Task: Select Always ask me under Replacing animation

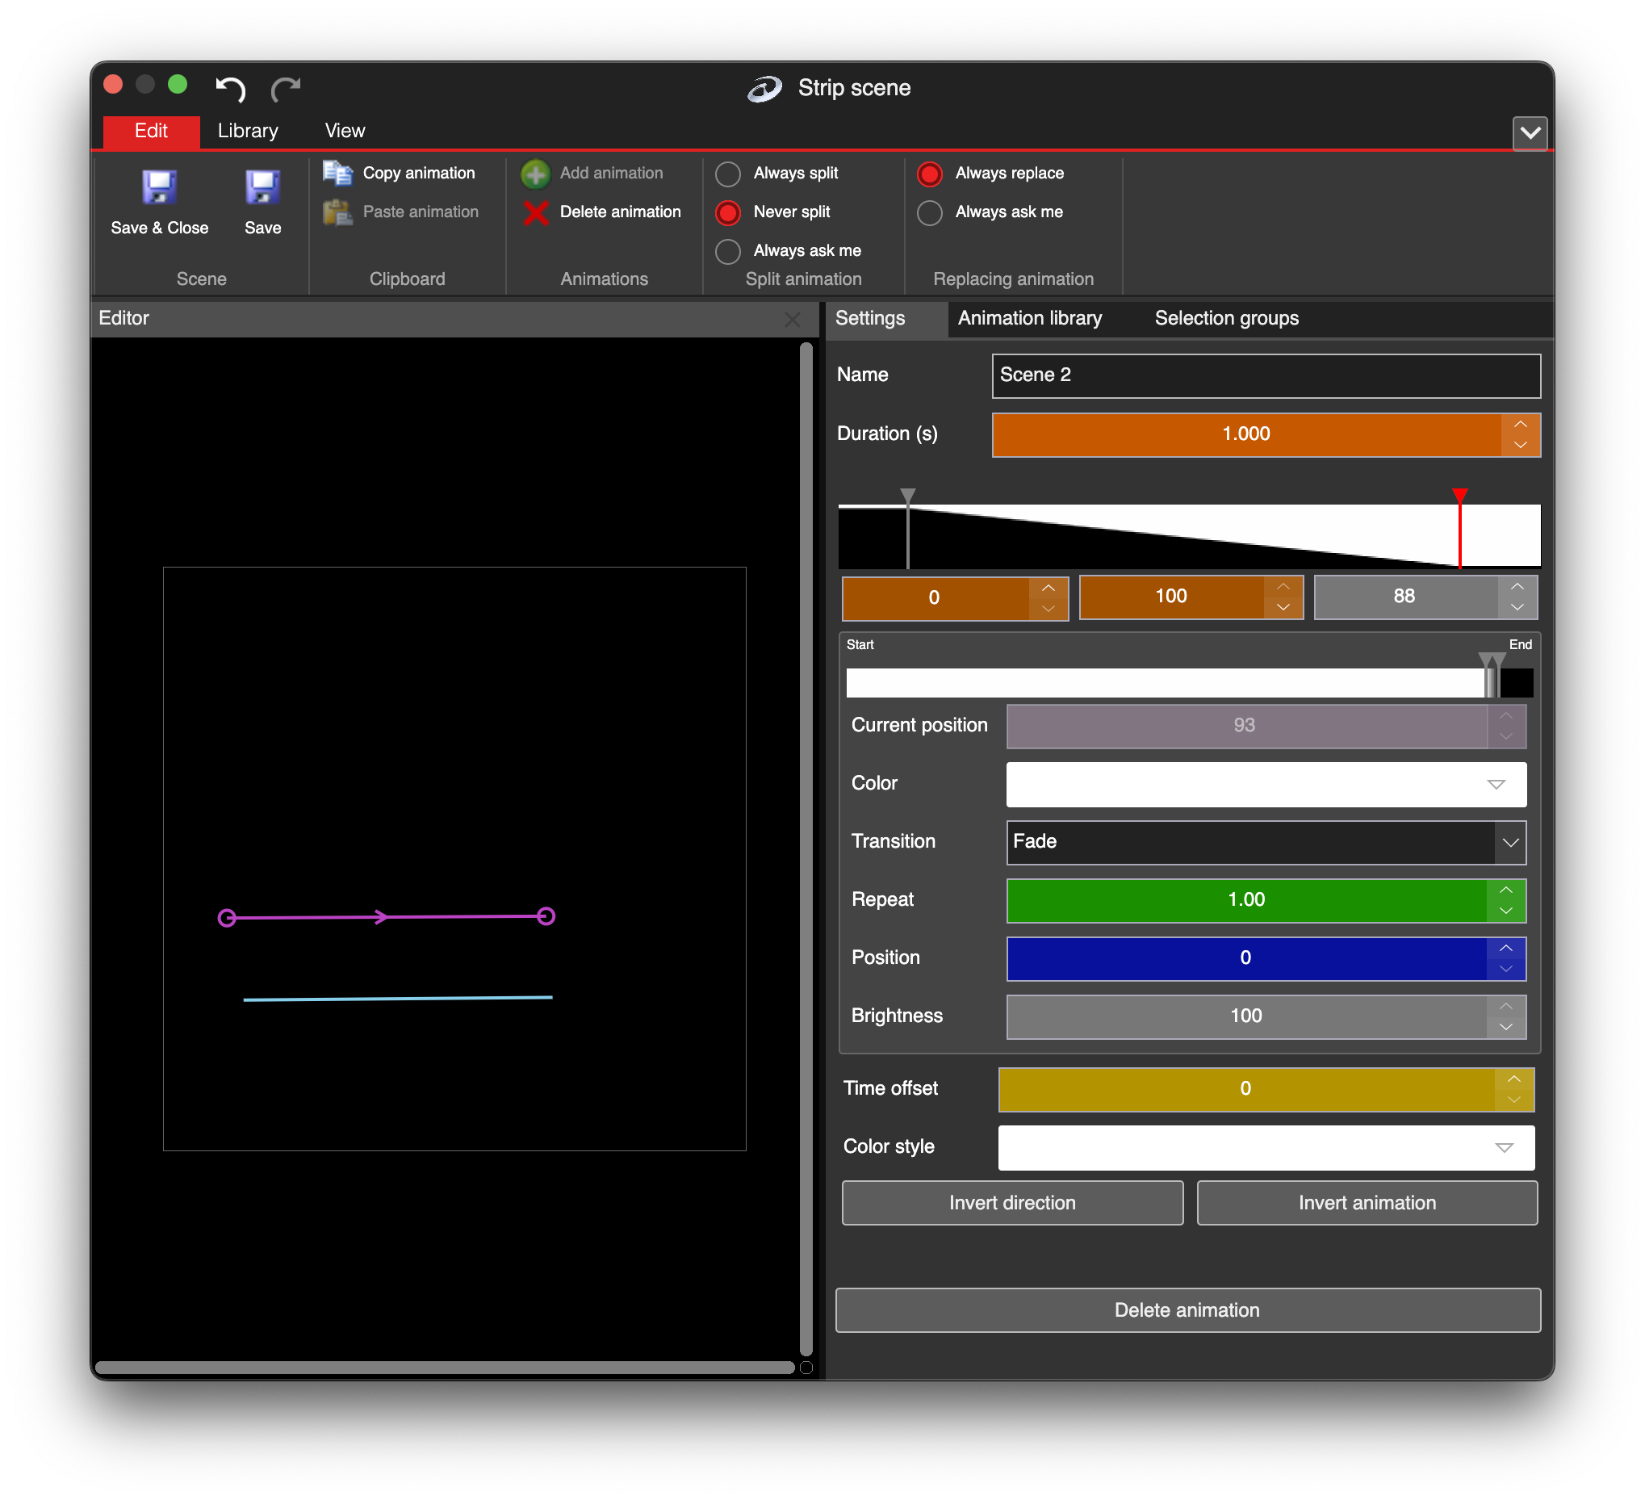Action: click(929, 213)
